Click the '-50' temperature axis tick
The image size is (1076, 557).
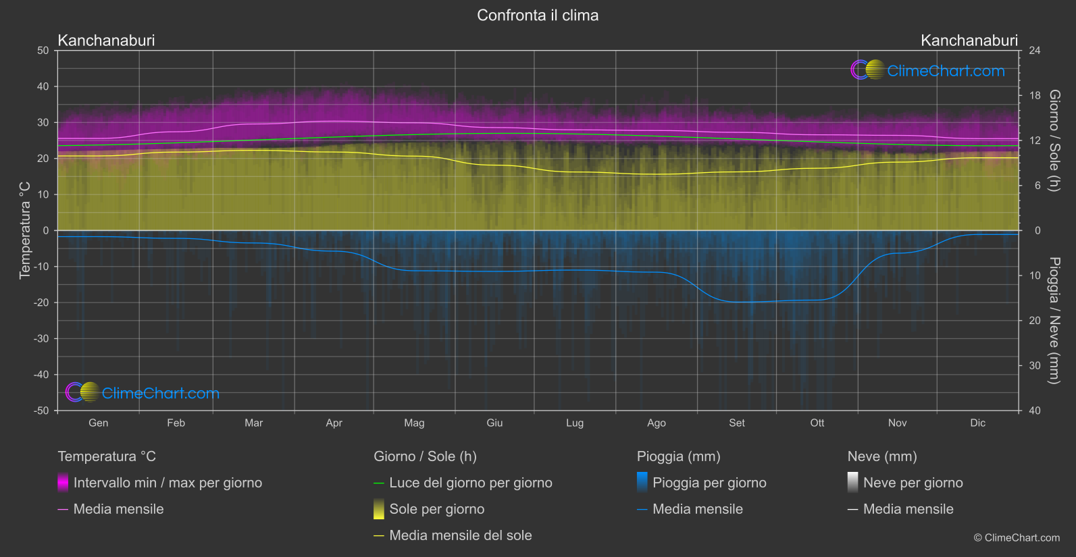tap(41, 410)
